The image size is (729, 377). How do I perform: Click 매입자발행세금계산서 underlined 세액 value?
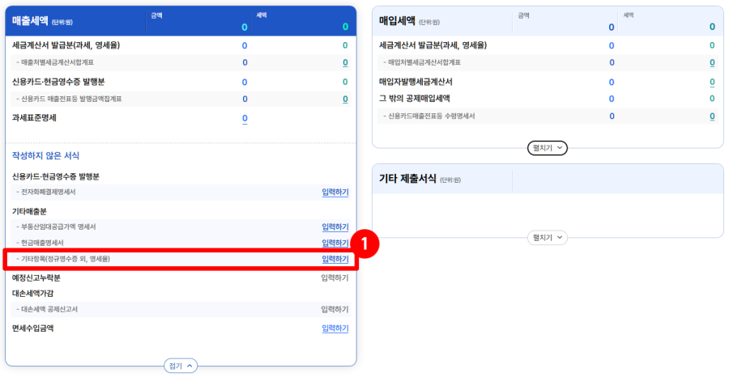tap(712, 82)
